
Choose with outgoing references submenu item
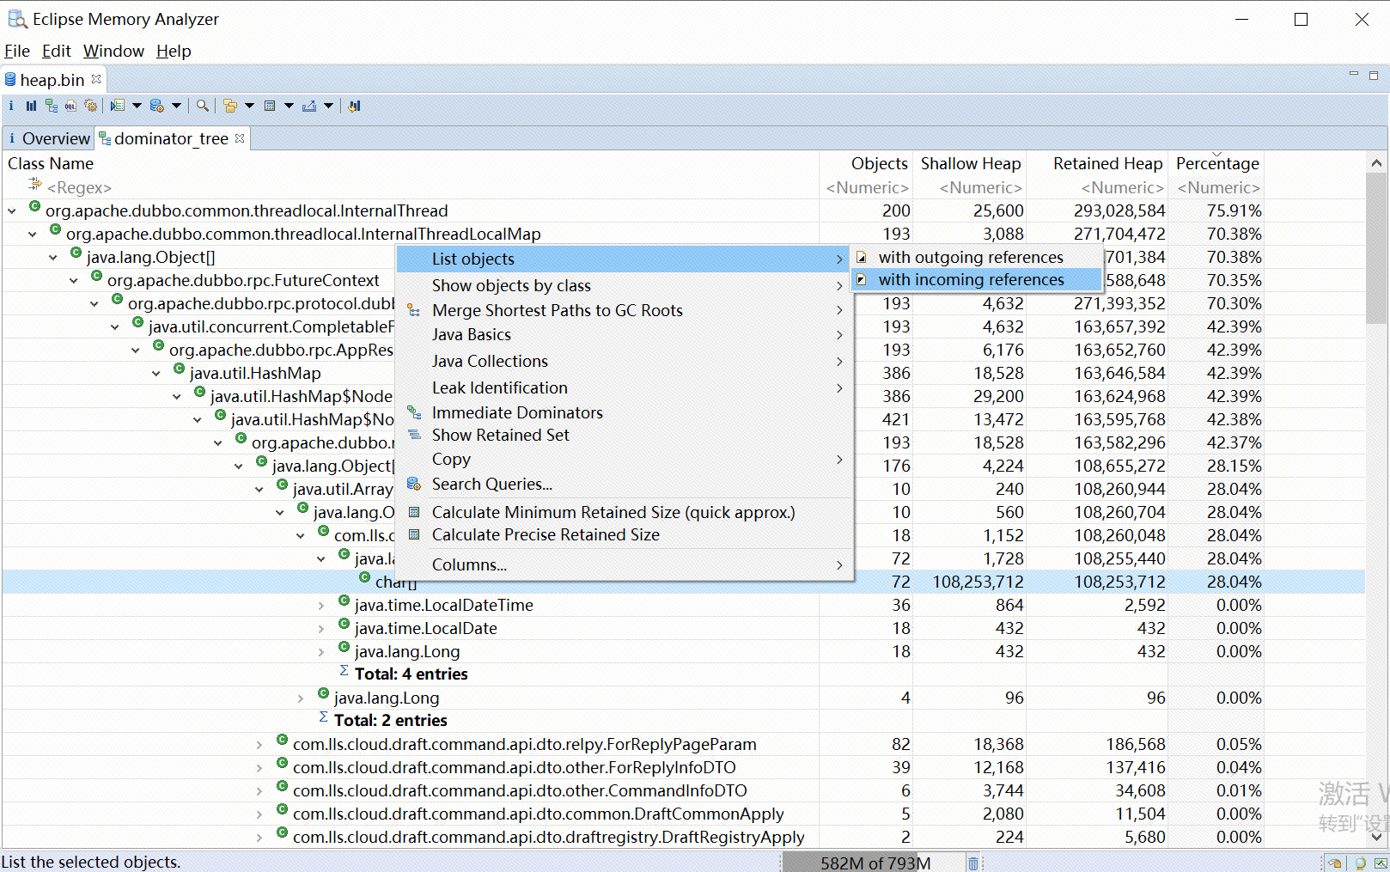point(976,257)
